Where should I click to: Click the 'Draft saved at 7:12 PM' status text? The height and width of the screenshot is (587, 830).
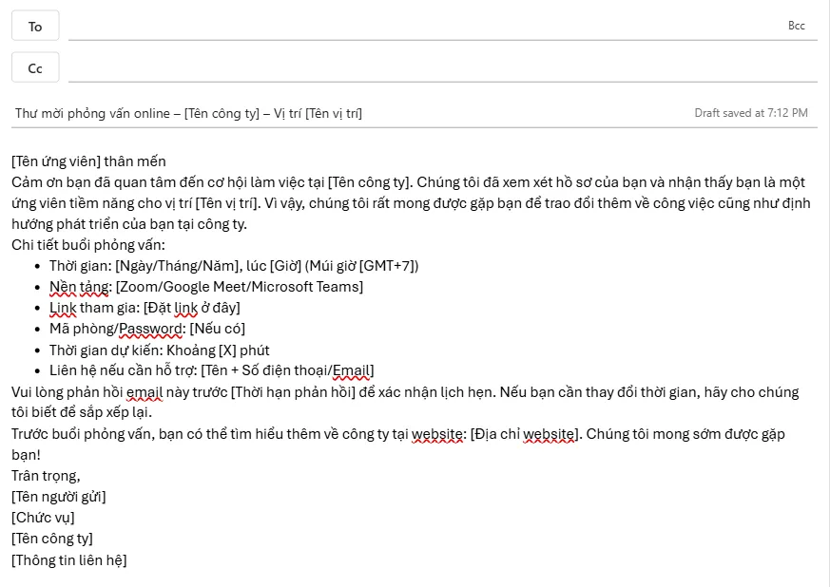[751, 113]
